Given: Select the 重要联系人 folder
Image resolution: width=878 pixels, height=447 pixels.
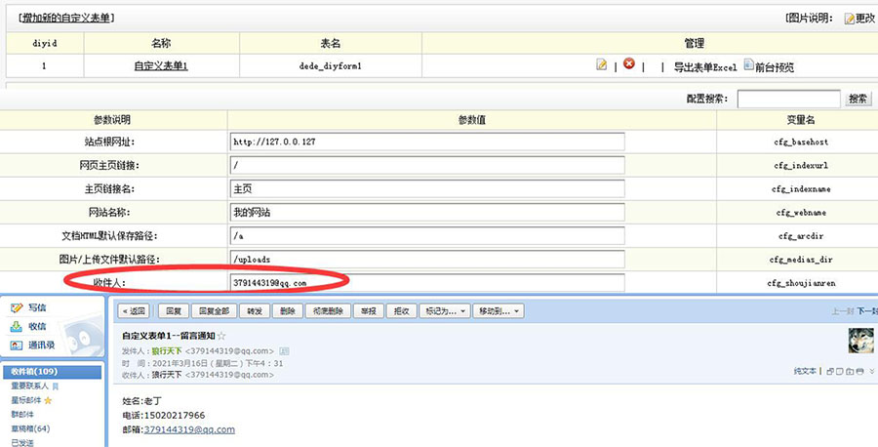Looking at the screenshot, I should point(29,386).
